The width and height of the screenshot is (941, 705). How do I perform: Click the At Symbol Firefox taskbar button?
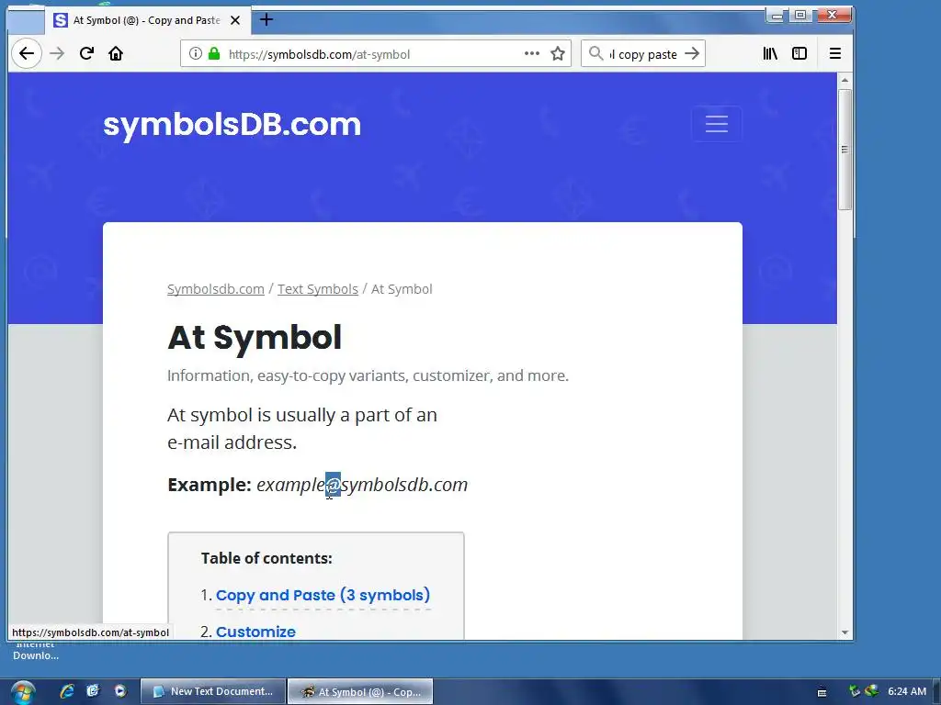click(360, 691)
